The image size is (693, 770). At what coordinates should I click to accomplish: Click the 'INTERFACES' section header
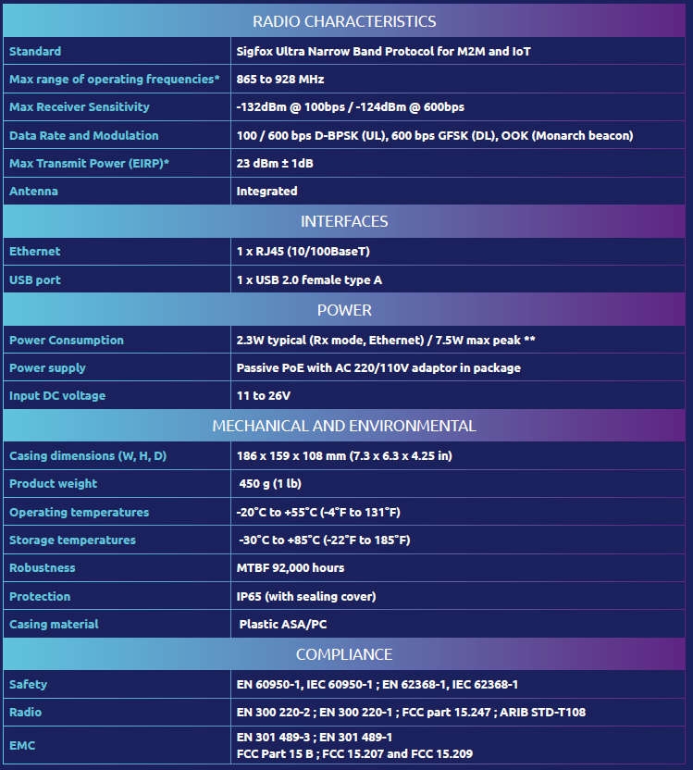point(344,221)
